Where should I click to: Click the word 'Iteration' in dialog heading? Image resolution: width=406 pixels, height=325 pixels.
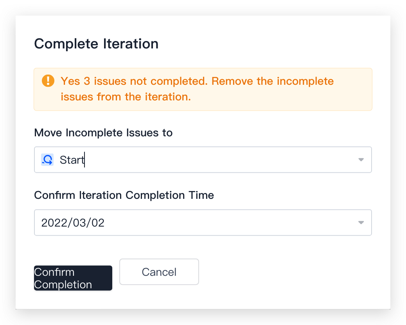tap(131, 44)
